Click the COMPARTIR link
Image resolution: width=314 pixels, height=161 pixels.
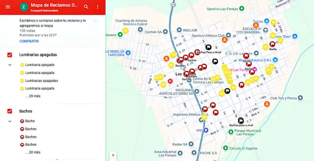tap(29, 41)
